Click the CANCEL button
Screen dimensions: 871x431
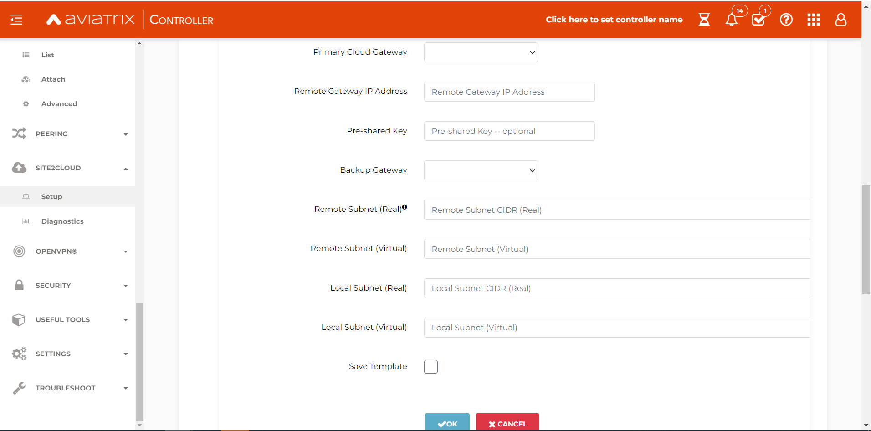507,423
